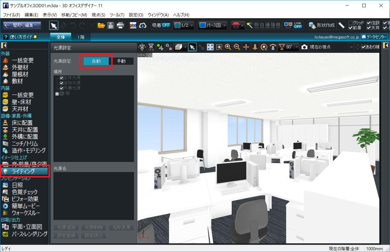
Task: Open the ツール(T) menu
Action: point(117,15)
